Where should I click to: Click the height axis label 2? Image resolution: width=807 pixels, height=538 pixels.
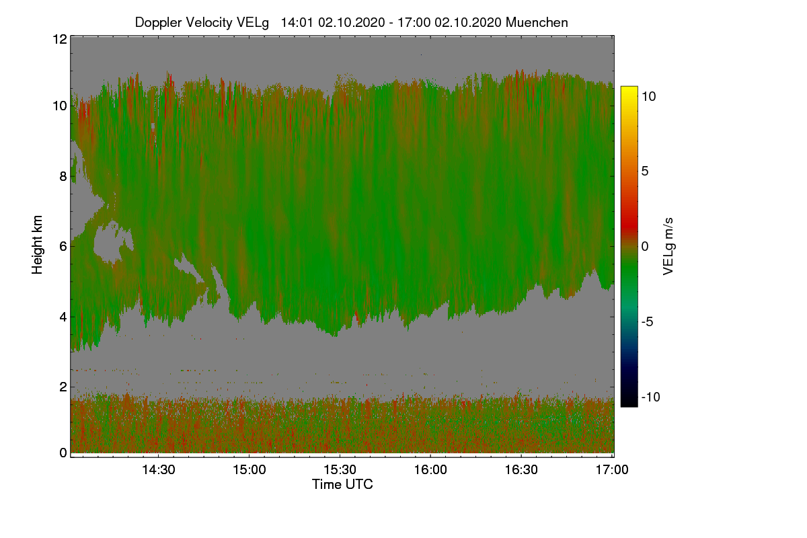coord(63,386)
